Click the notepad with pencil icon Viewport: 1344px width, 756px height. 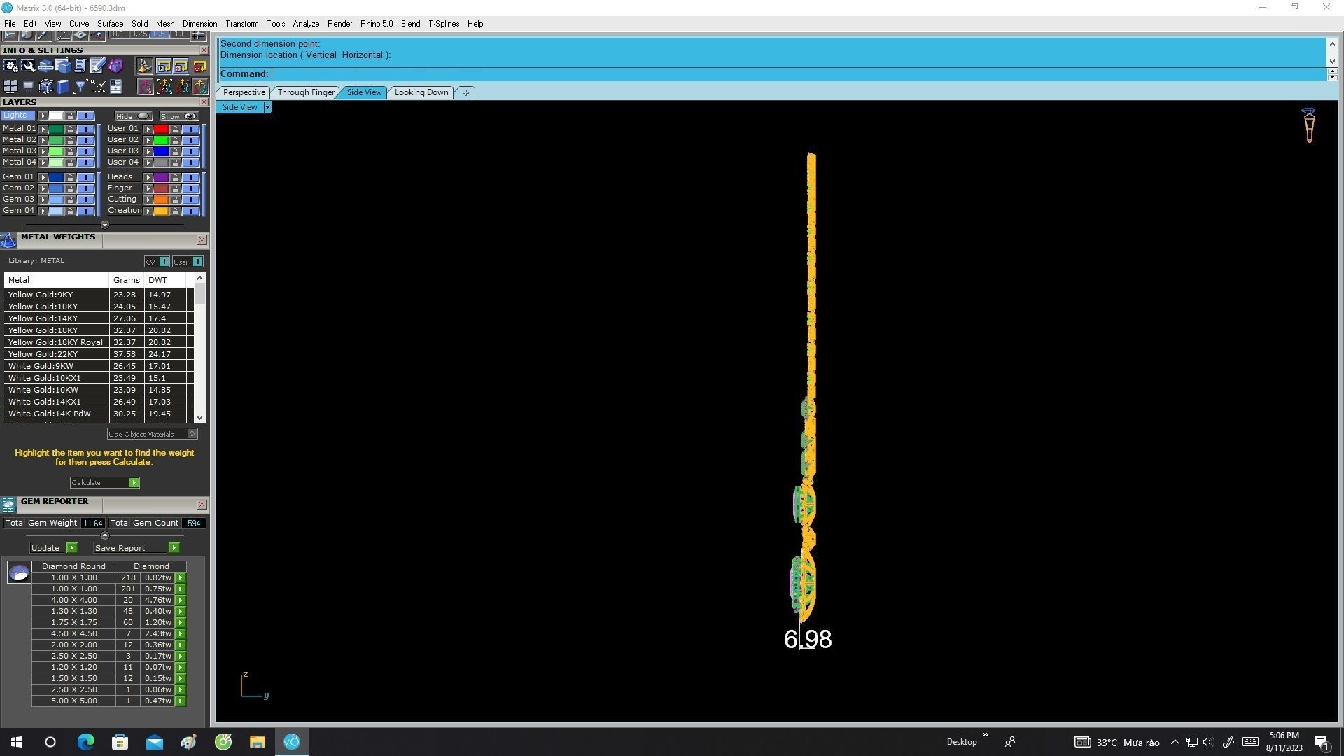pyautogui.click(x=97, y=66)
